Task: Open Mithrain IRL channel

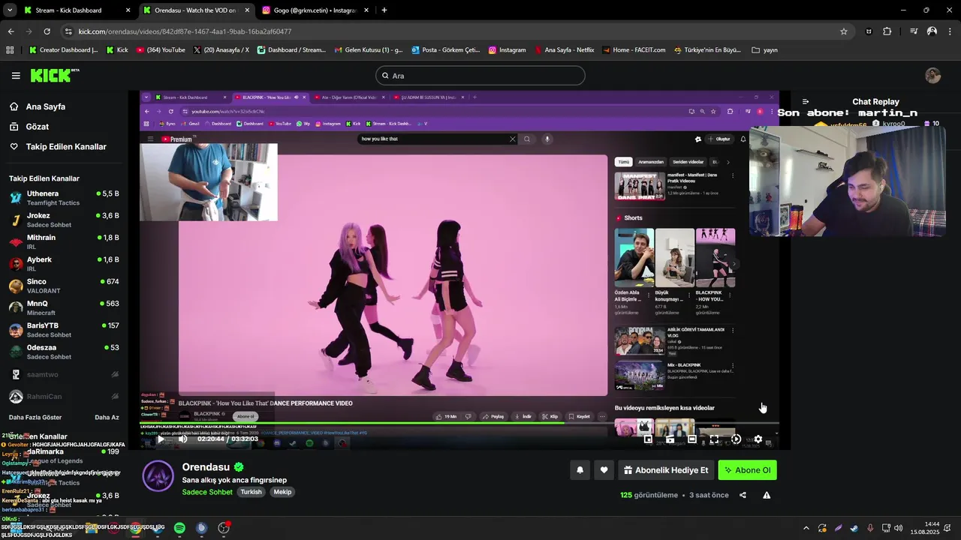Action: coord(64,241)
